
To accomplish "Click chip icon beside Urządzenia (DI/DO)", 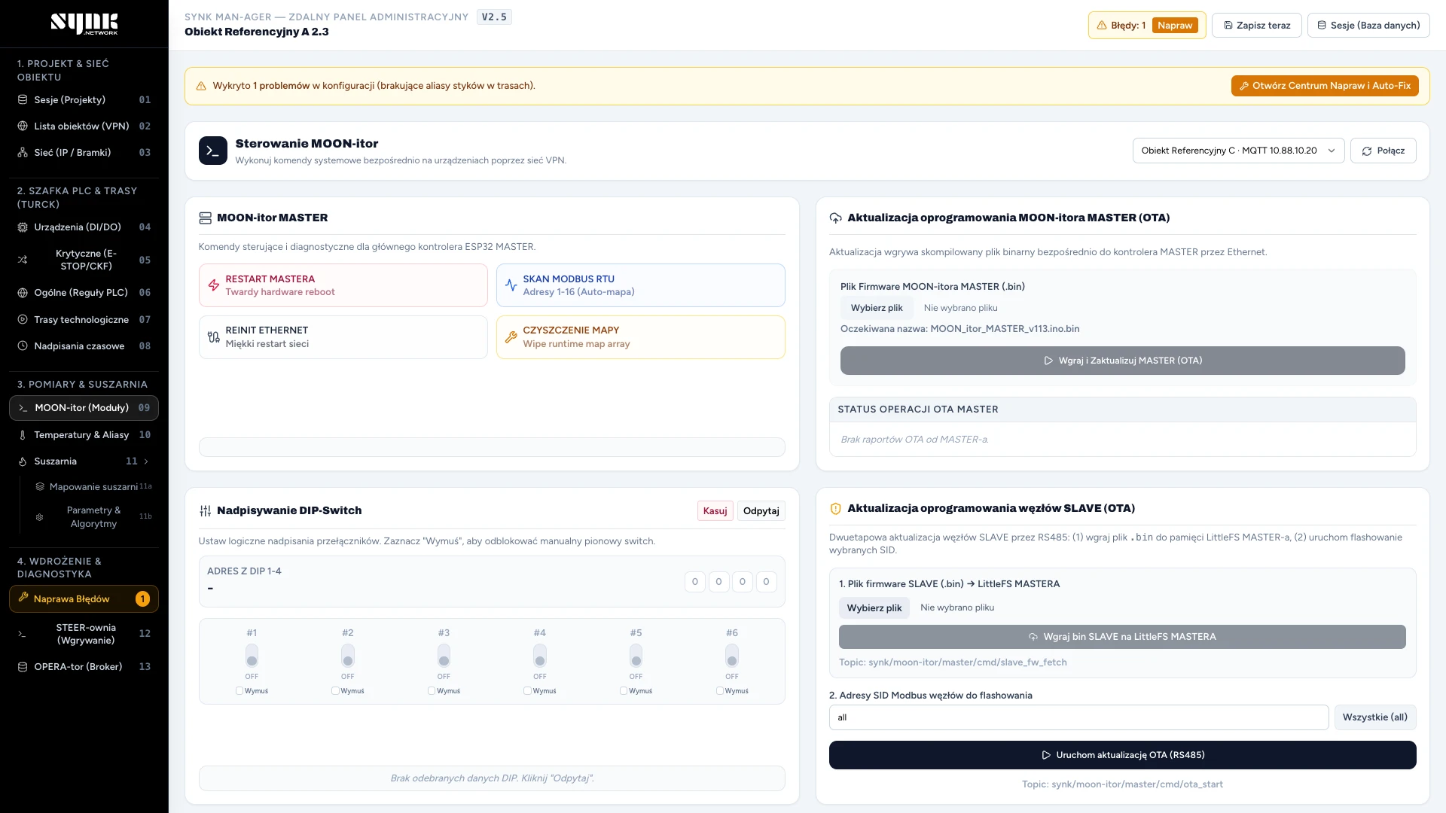I will [x=23, y=227].
